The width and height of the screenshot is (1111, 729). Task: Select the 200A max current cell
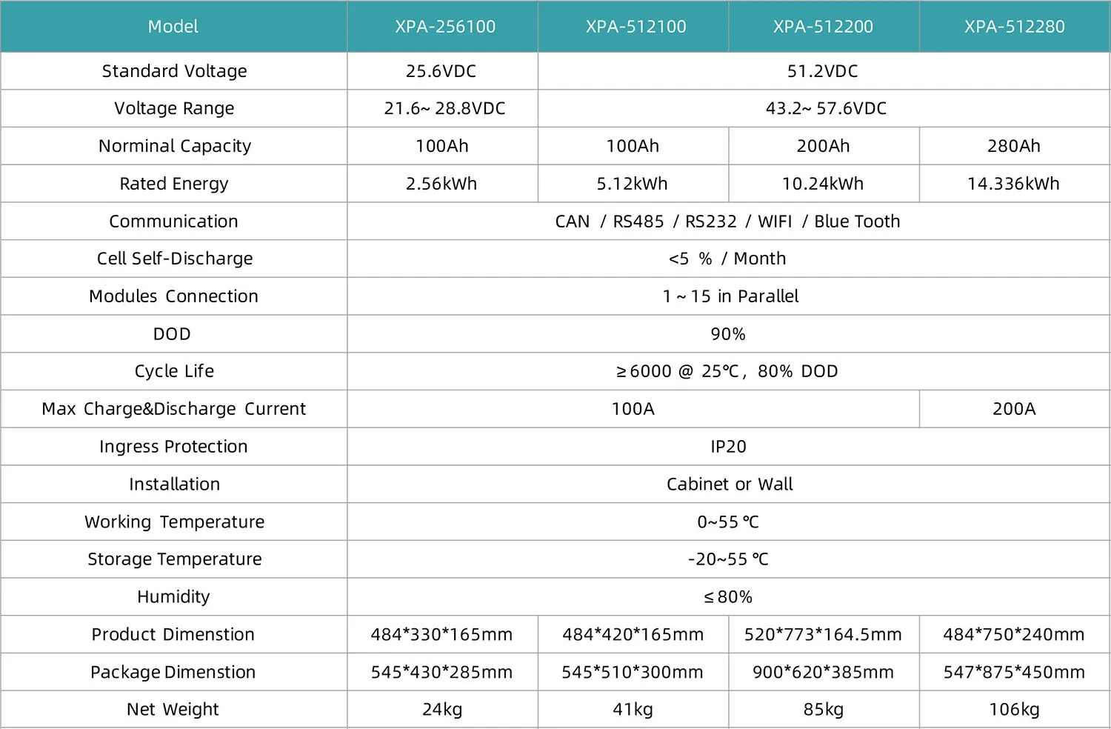(1014, 409)
